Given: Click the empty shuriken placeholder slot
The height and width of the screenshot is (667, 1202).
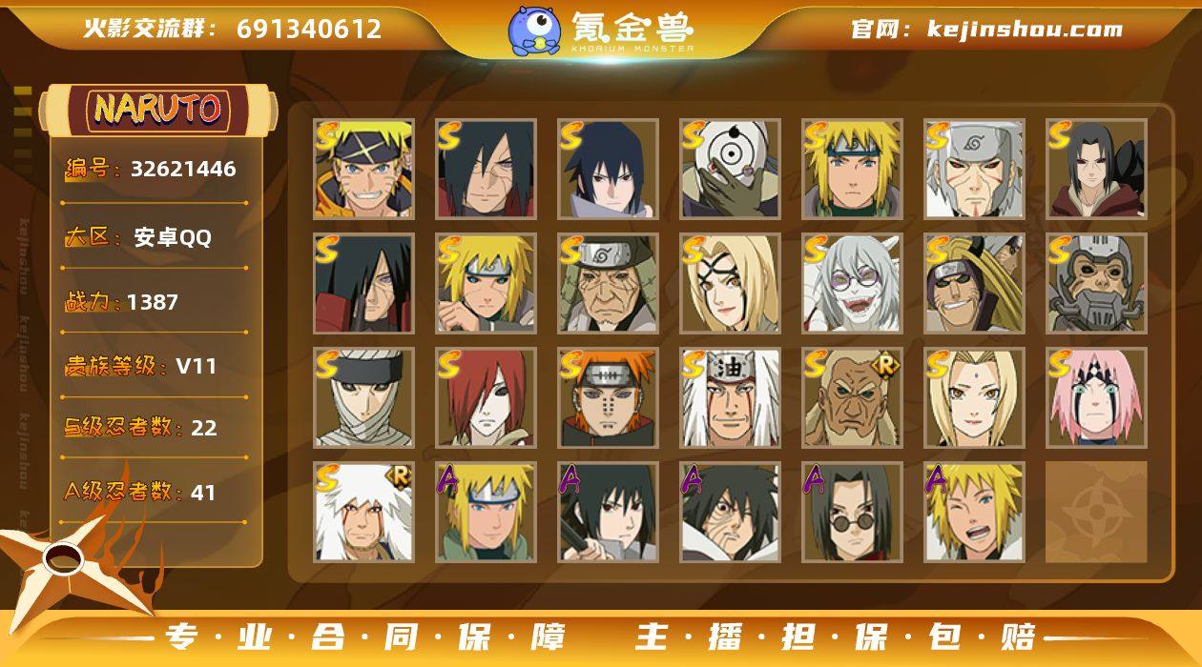Looking at the screenshot, I should 1097,513.
